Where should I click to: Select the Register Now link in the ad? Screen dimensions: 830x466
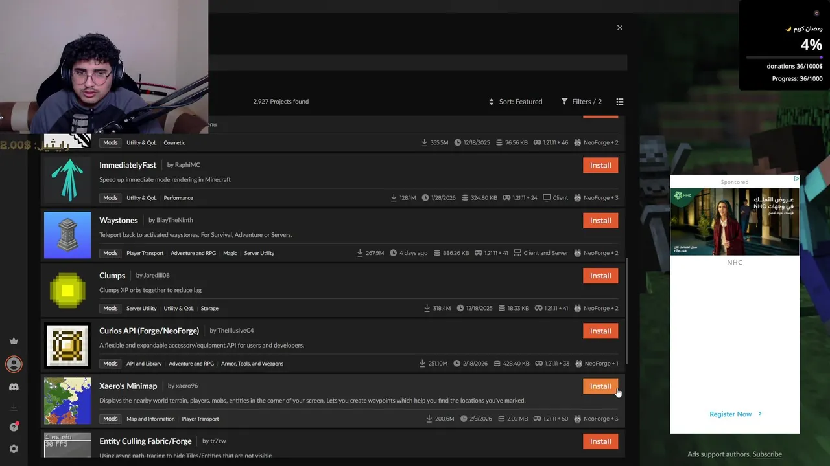tap(735, 414)
